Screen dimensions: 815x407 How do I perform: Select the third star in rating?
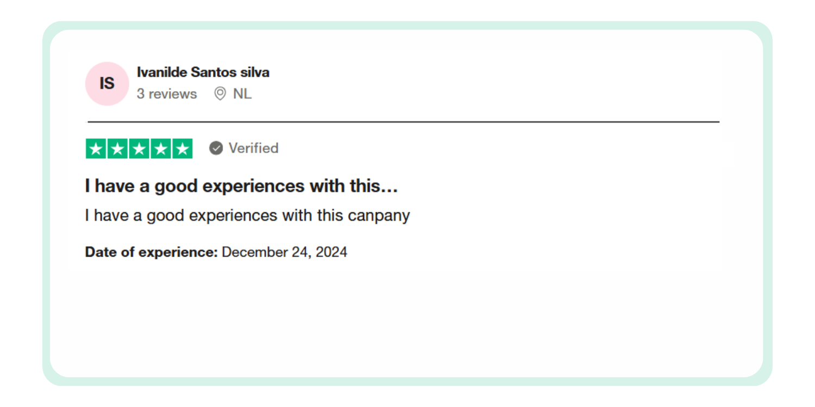[x=139, y=149]
